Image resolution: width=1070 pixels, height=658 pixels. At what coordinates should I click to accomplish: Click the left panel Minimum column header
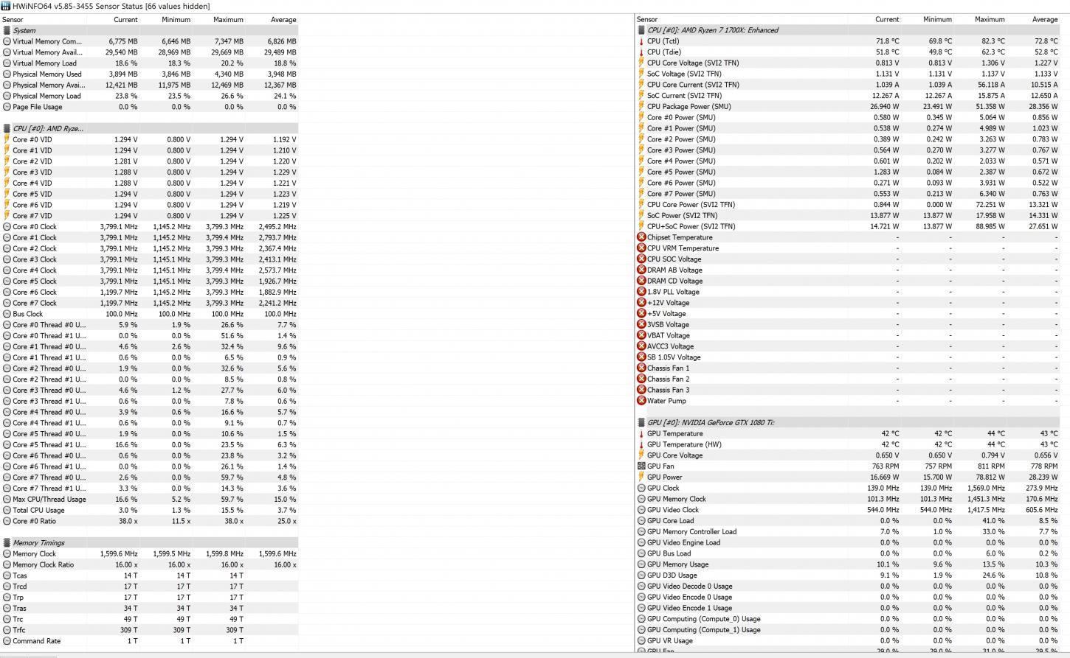pos(166,20)
